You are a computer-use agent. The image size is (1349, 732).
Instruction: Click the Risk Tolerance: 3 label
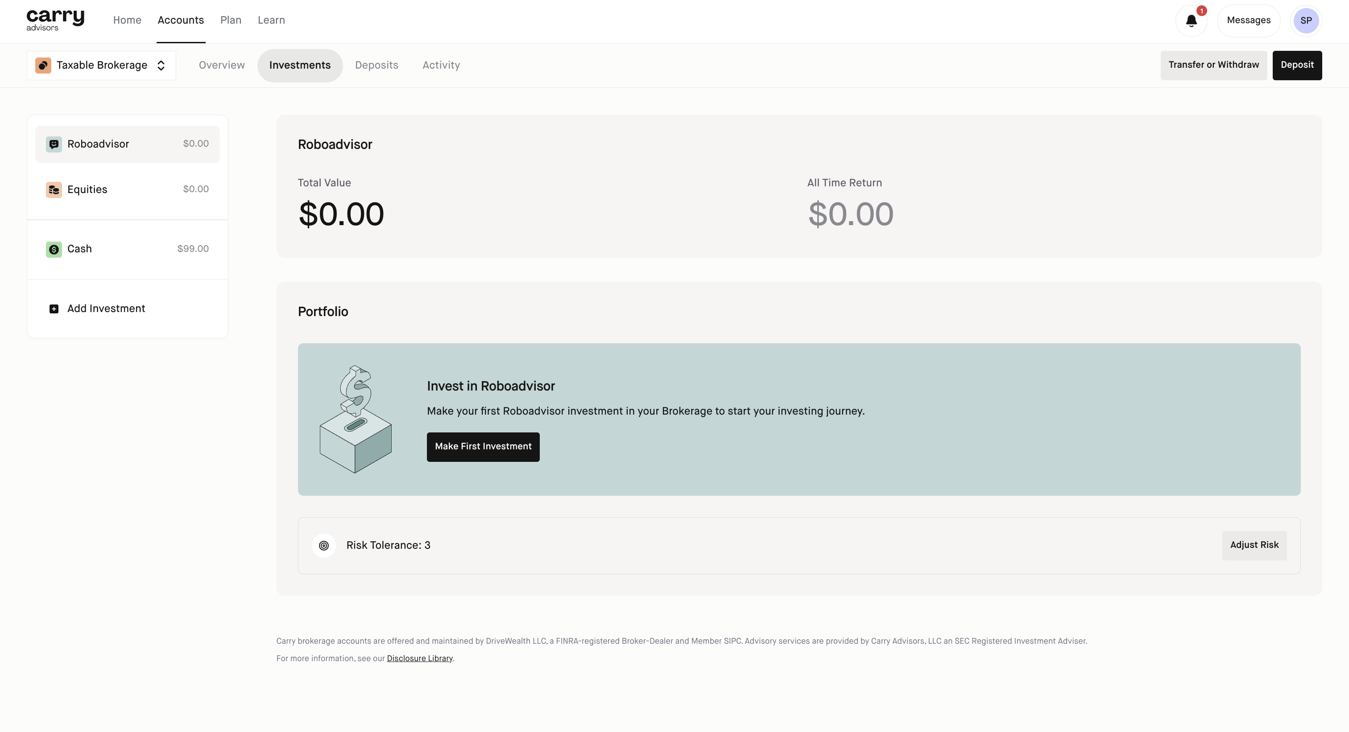(388, 545)
